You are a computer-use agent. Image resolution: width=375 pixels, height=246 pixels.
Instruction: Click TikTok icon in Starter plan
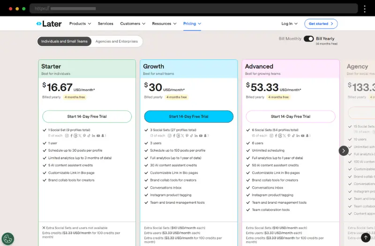[89, 136]
